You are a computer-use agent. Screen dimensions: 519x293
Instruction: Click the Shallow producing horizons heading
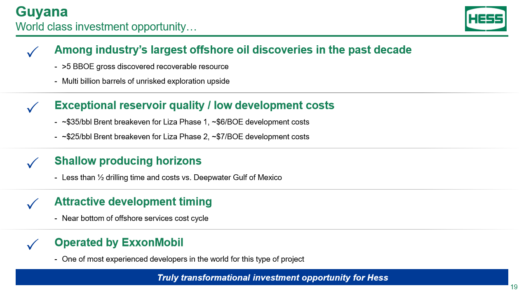(x=128, y=161)
